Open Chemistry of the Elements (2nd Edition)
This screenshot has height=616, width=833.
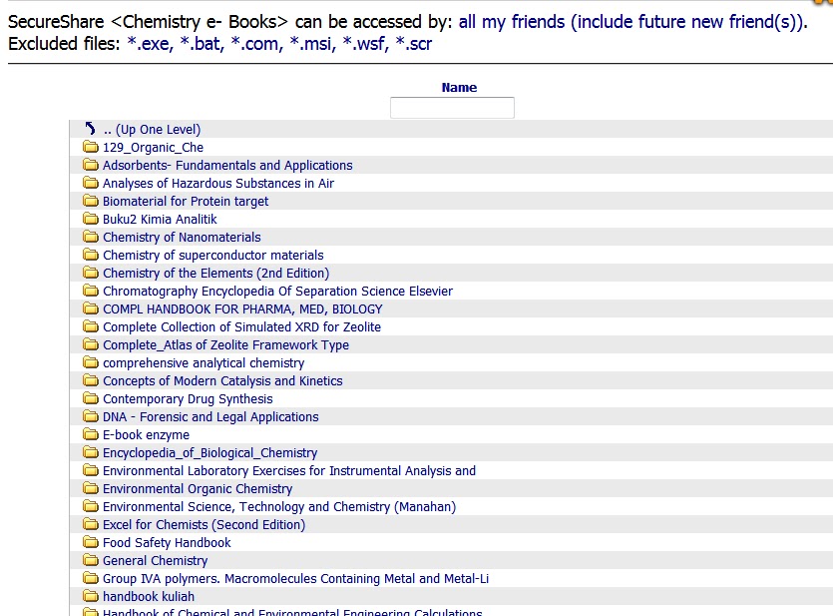coord(215,274)
